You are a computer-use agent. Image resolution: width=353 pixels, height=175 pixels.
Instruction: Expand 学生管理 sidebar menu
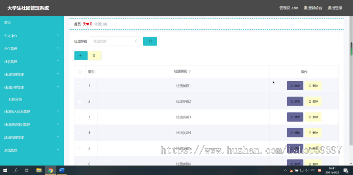[32, 48]
